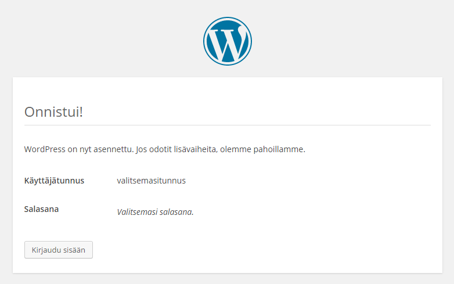Image resolution: width=454 pixels, height=284 pixels.
Task: Click the blue outer ring of the logo
Action: (228, 18)
